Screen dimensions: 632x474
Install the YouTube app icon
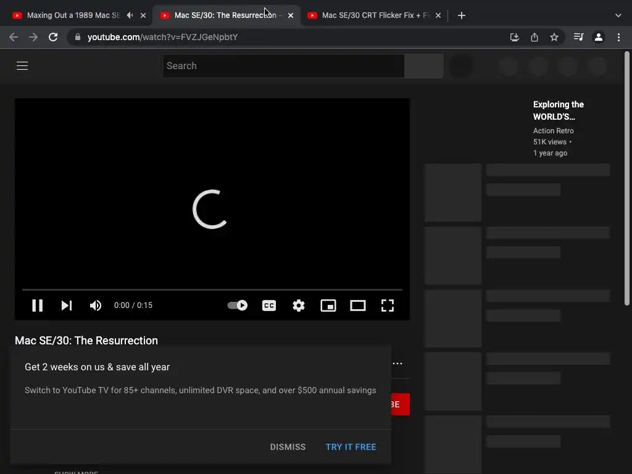coord(515,37)
